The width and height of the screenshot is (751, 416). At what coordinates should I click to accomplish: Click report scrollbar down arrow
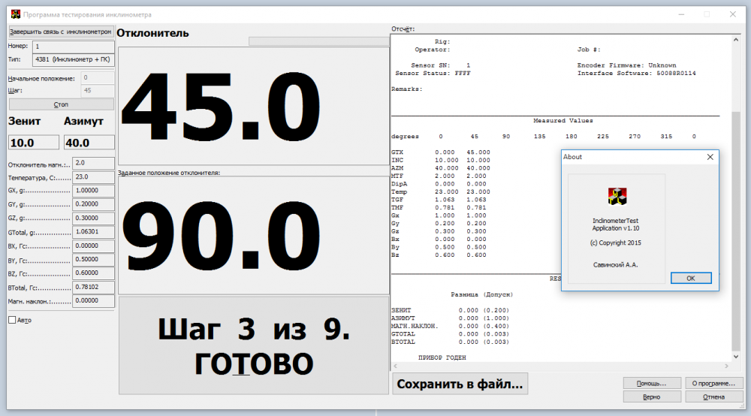[736, 357]
